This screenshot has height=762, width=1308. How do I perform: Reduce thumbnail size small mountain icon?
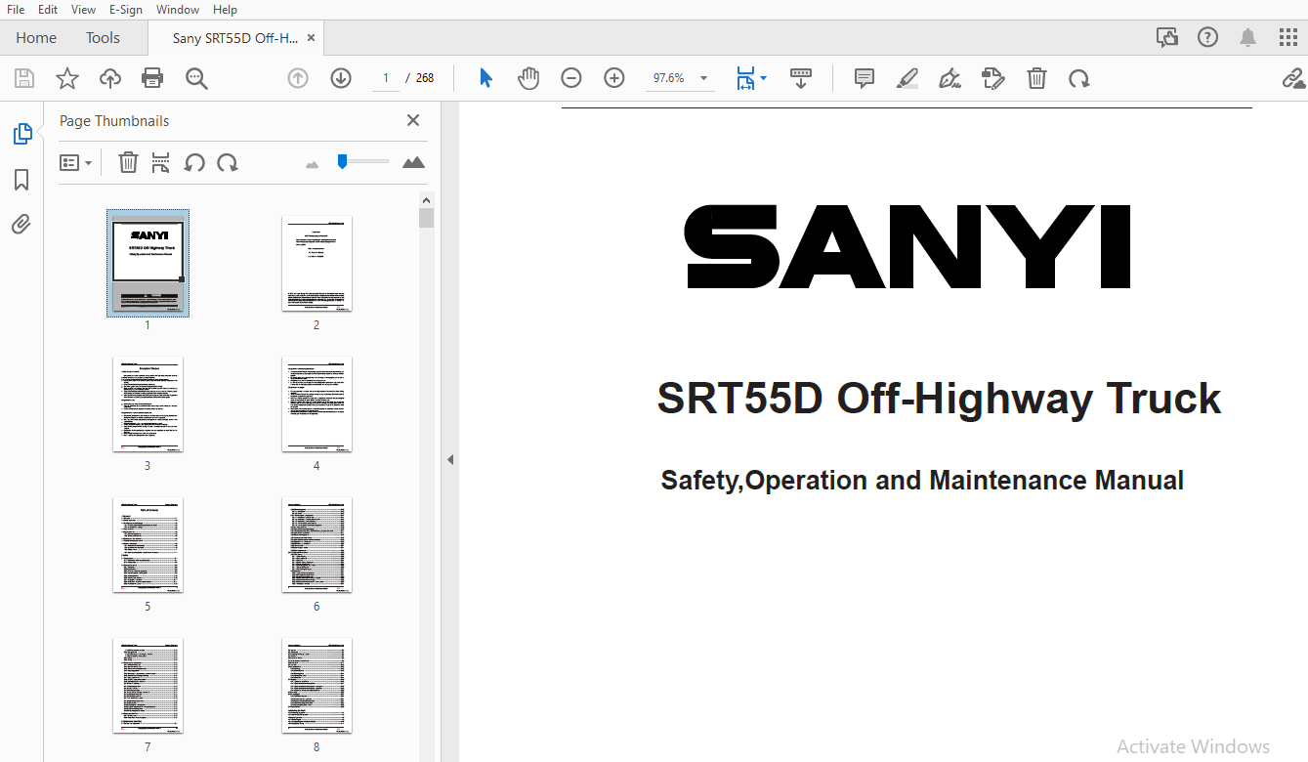click(x=313, y=165)
